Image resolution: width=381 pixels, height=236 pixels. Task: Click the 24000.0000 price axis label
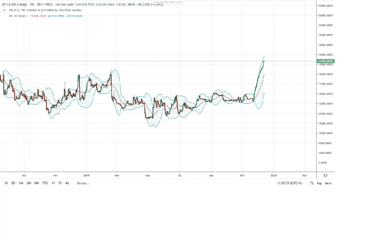(x=326, y=104)
